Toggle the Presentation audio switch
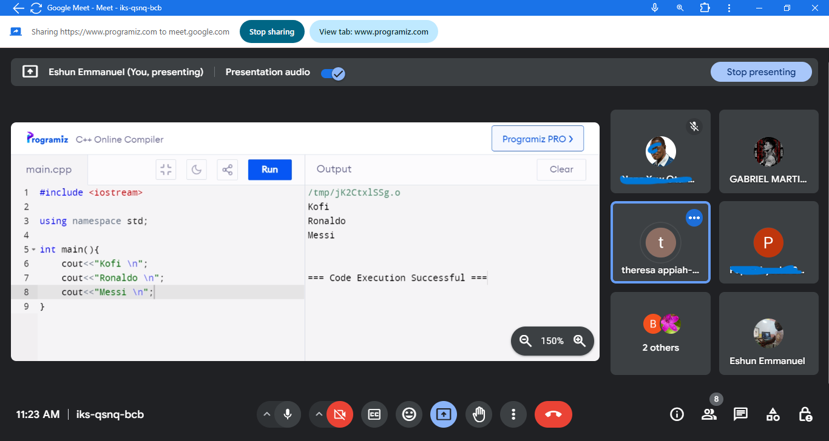This screenshot has height=441, width=829. 333,73
